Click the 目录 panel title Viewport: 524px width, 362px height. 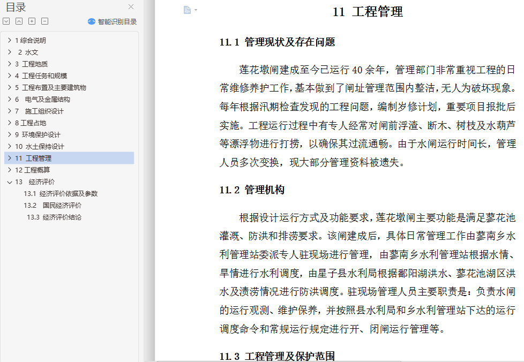tap(16, 7)
